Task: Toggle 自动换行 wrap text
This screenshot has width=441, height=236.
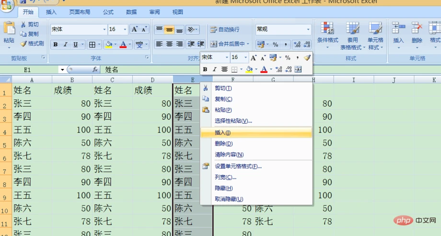Action: click(x=224, y=30)
